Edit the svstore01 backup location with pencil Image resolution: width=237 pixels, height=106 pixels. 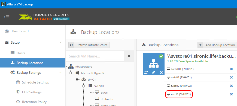153,73
